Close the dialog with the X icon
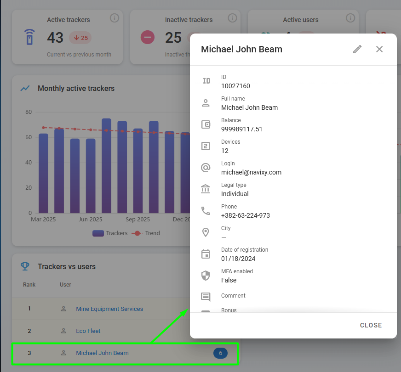Screen dimensions: 401x372 (x=379, y=49)
